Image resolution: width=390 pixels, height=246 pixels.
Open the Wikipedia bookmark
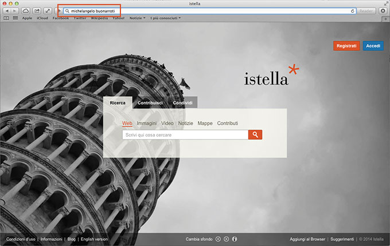coord(99,18)
